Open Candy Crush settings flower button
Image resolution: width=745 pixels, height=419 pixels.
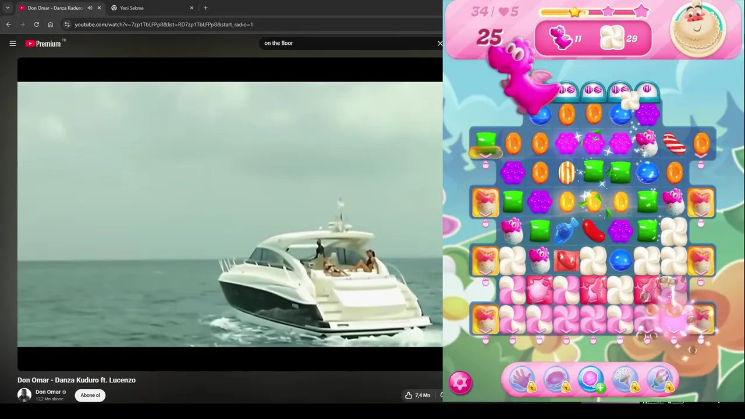(x=460, y=382)
